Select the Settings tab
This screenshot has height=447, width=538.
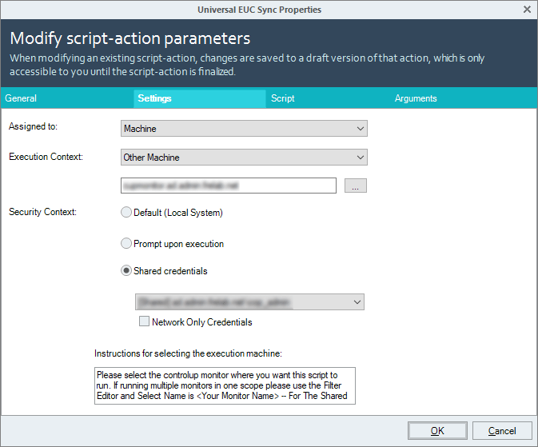(199, 98)
